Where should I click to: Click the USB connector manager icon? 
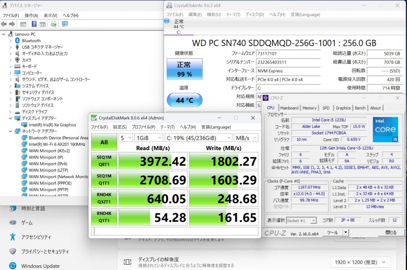click(17, 47)
